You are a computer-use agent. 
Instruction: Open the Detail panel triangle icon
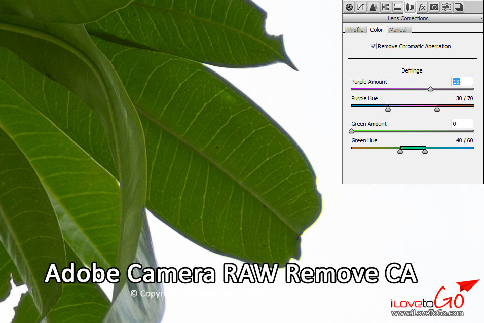374,7
